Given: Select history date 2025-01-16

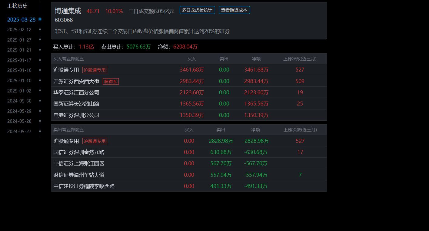Looking at the screenshot, I should click(19, 70).
